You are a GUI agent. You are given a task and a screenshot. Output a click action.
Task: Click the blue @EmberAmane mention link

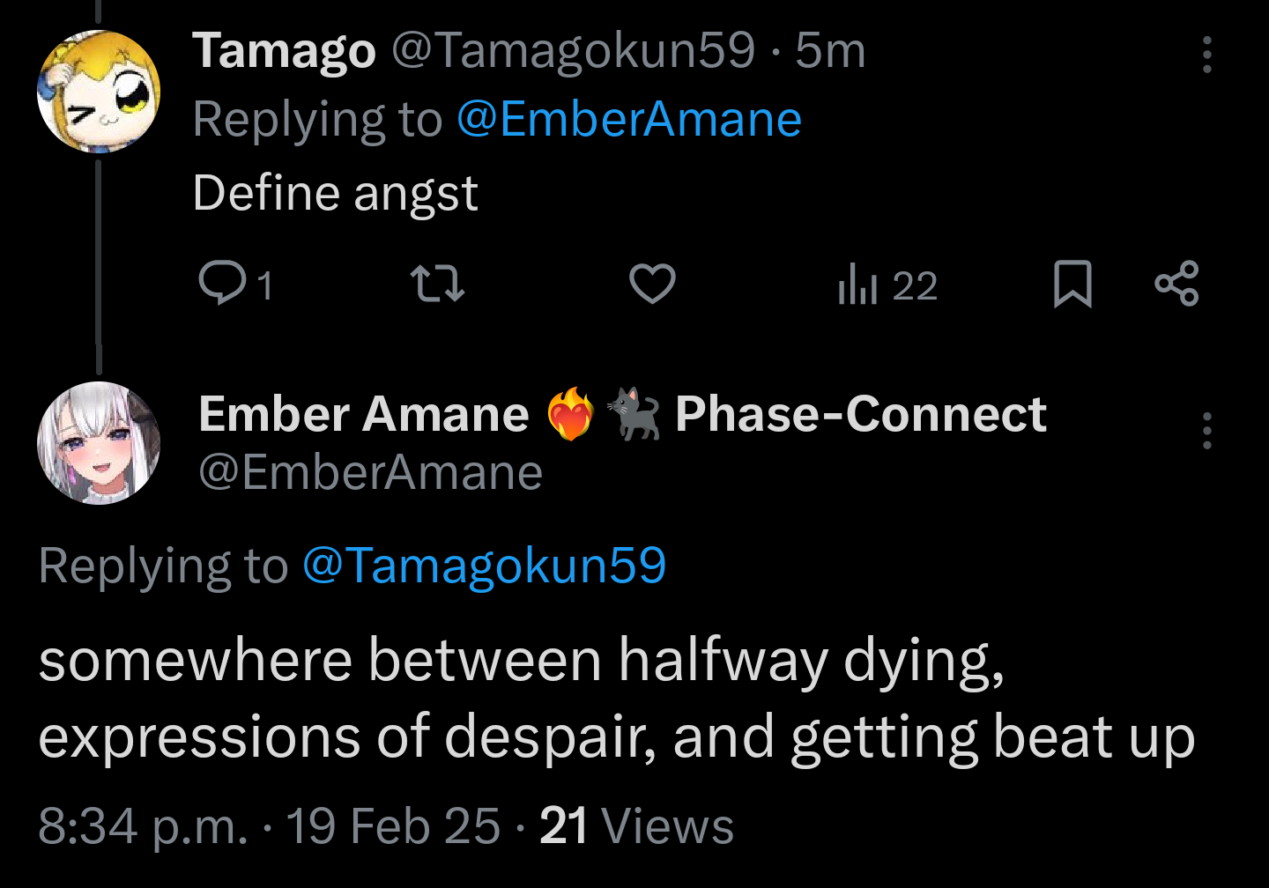[628, 120]
